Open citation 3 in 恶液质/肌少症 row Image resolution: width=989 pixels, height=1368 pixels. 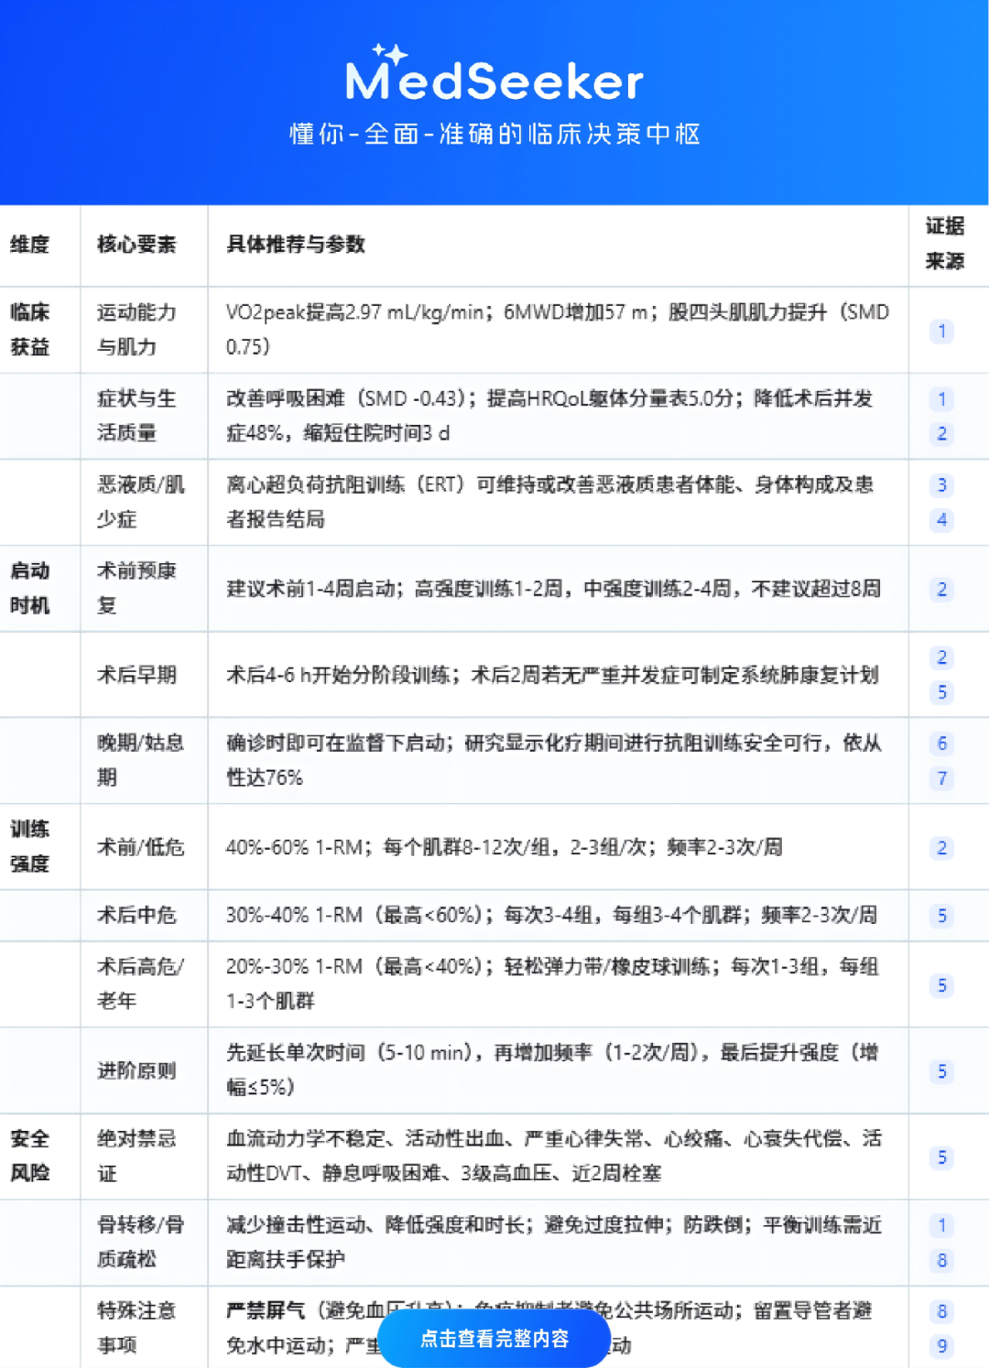(941, 485)
